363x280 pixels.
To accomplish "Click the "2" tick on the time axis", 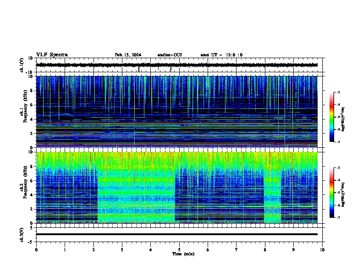I will (x=93, y=250).
